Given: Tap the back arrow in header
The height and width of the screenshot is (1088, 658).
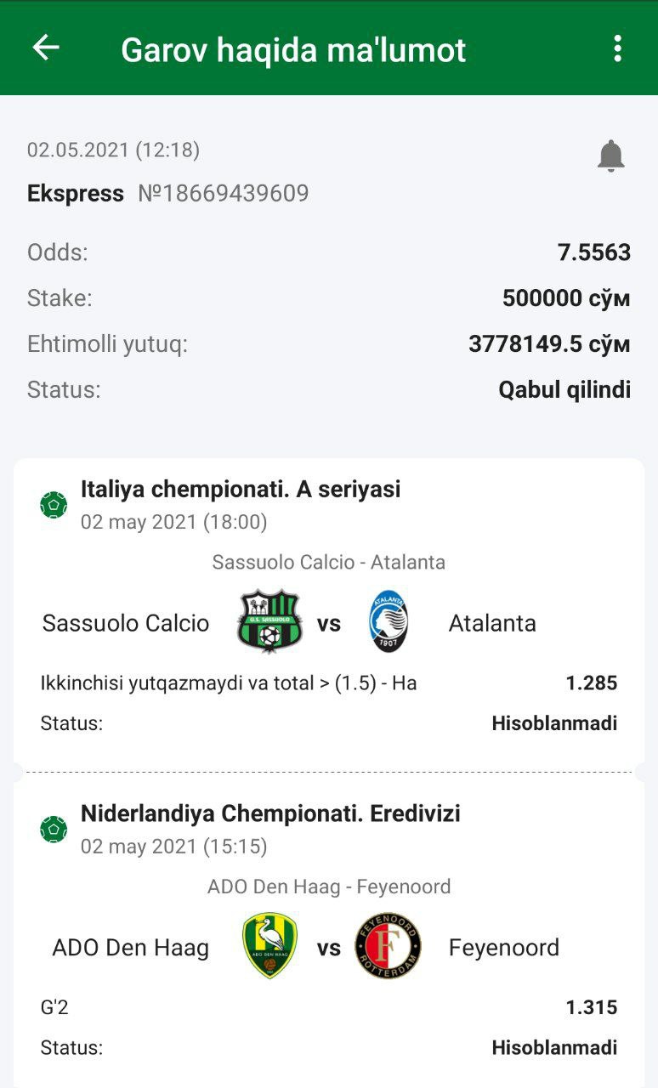Looking at the screenshot, I should point(46,48).
